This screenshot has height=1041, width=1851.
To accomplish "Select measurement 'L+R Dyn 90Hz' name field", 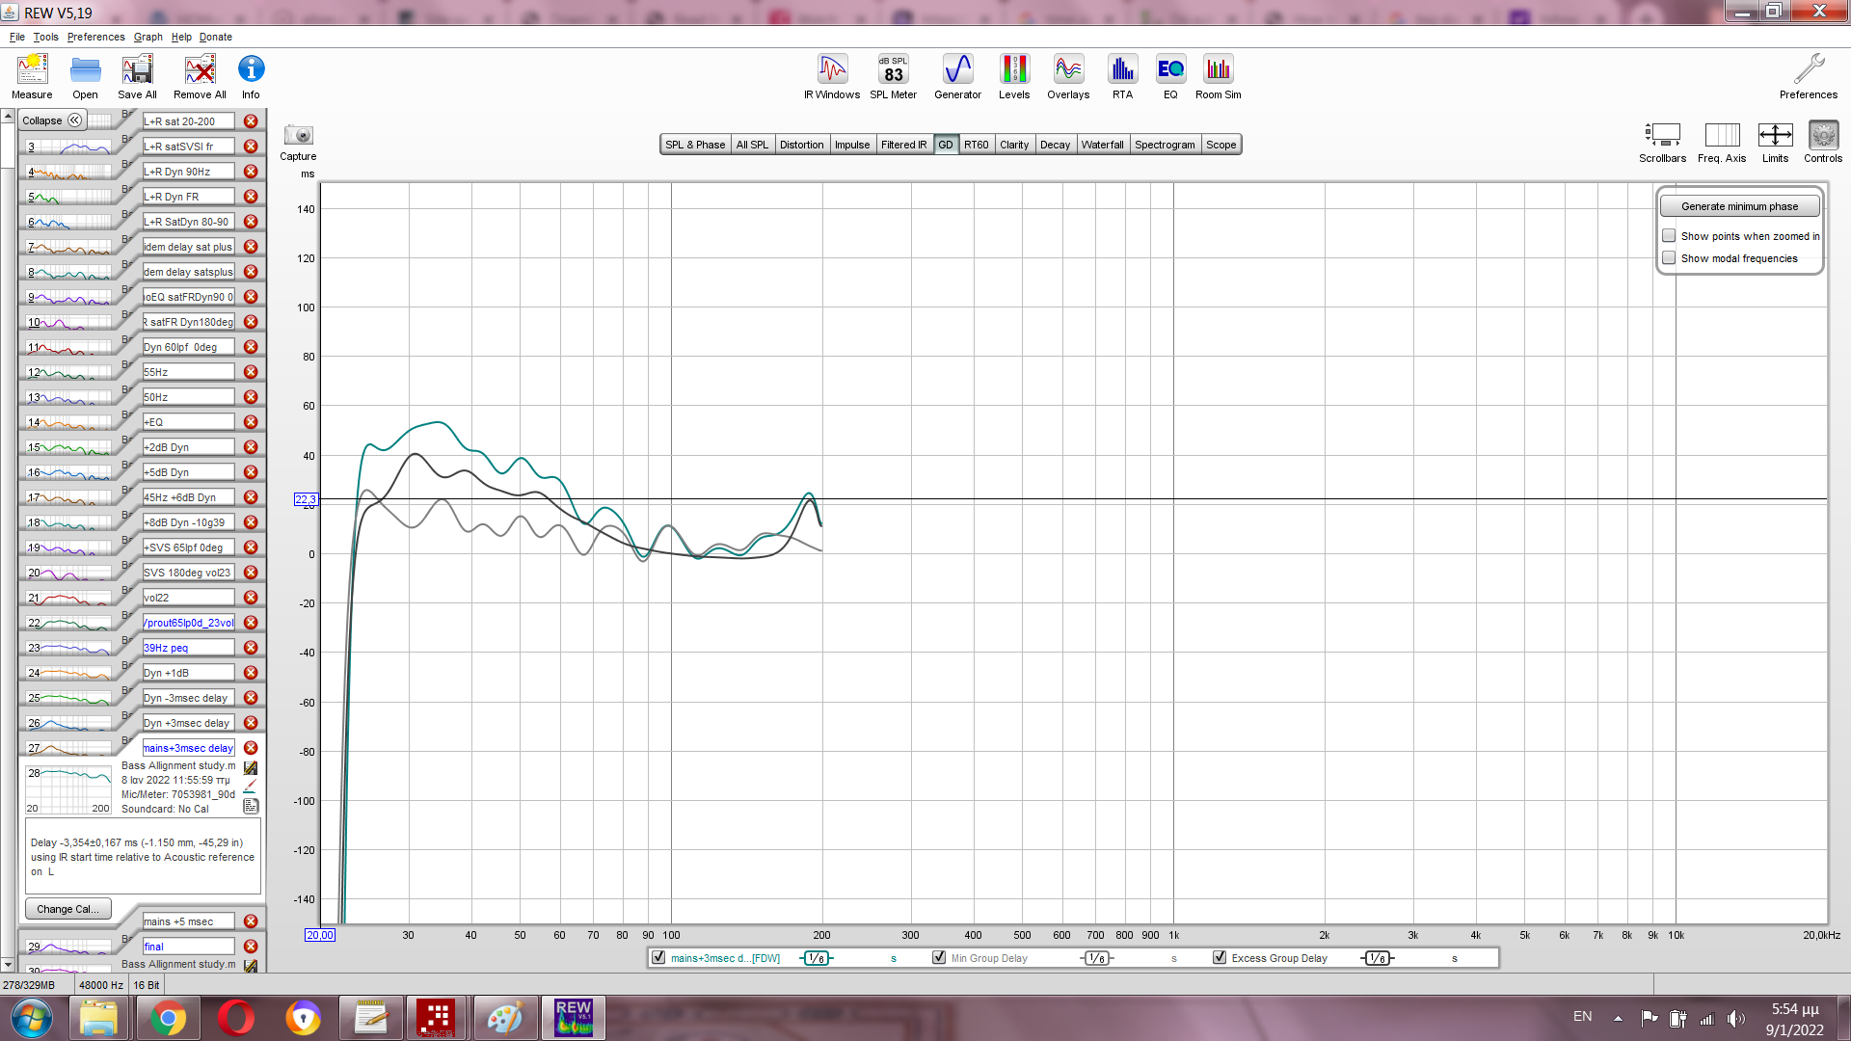I will (x=188, y=172).
